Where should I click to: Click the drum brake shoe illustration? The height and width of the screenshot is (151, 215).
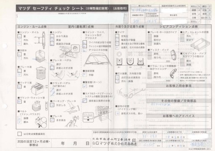pos(173,73)
